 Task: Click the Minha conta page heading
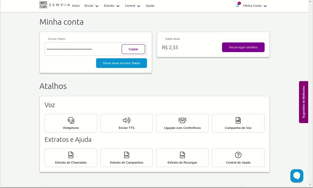(61, 22)
